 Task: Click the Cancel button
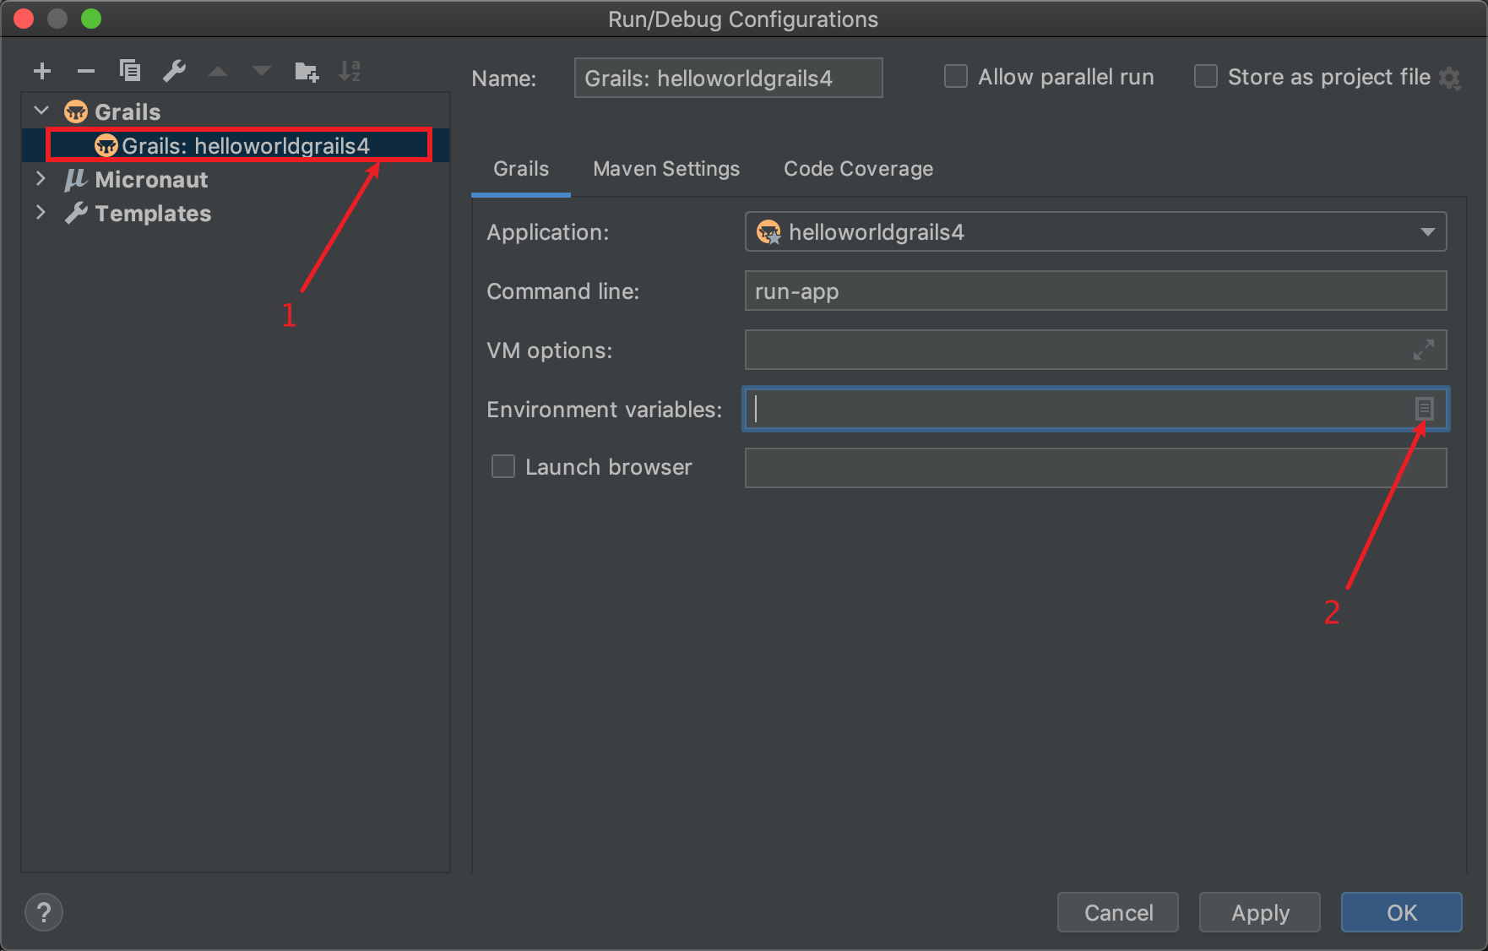tap(1118, 912)
